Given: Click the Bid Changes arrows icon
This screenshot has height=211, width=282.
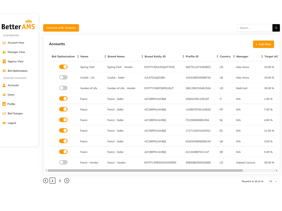Looking at the screenshot, I should 4,113.
